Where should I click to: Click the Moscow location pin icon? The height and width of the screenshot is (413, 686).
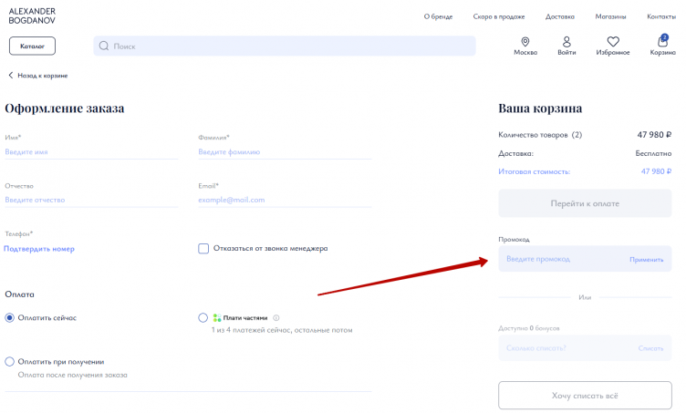(525, 42)
